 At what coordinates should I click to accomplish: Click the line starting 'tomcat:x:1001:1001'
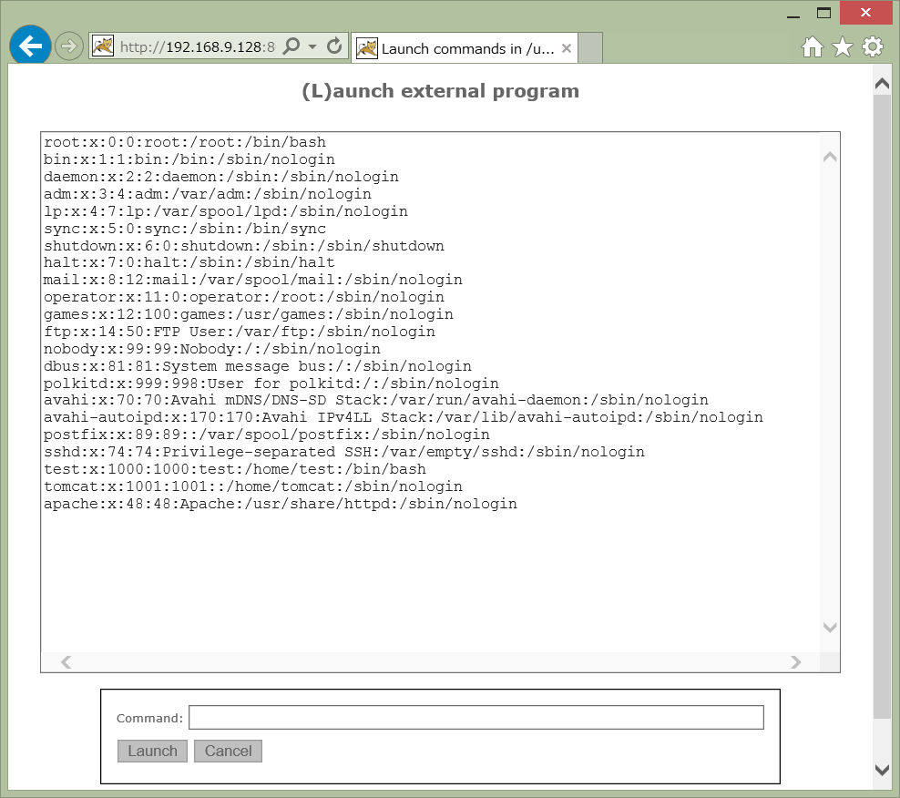point(253,486)
